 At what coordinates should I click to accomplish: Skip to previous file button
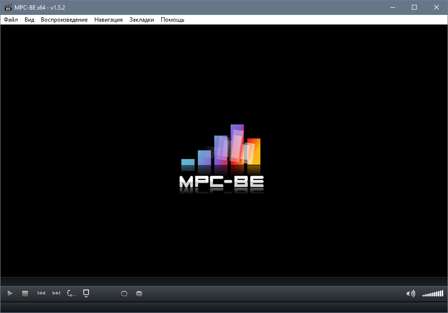[x=41, y=293]
